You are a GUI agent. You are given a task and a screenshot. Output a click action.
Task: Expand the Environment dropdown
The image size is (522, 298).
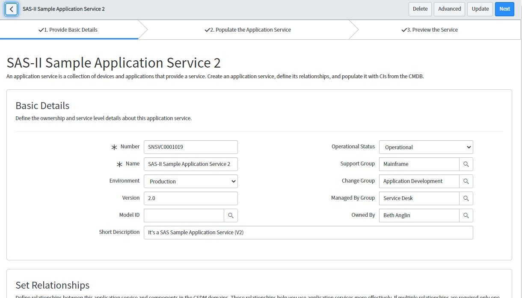190,181
